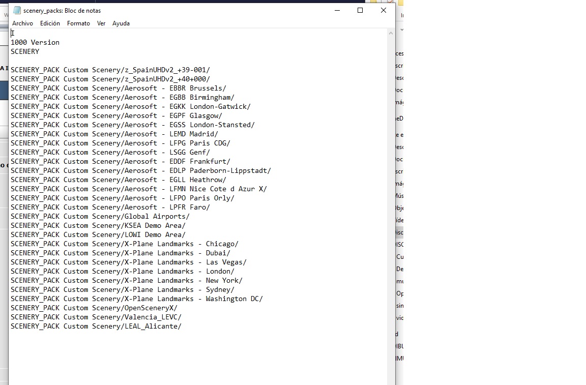Click the Aerosoft LSGG Genf line

coord(110,153)
